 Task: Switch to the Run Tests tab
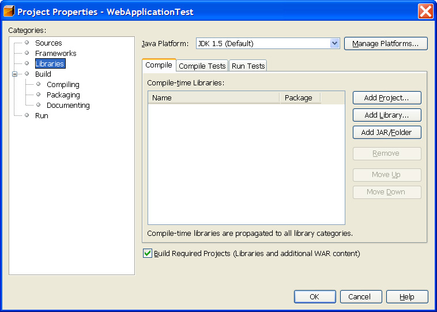(x=248, y=66)
